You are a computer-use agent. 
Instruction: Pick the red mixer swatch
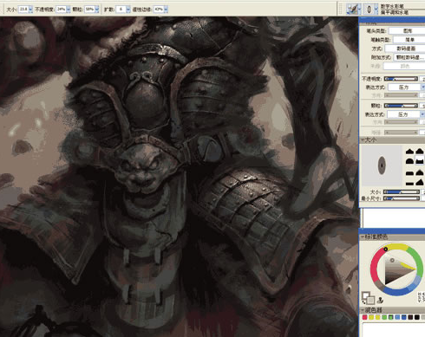[365, 317]
